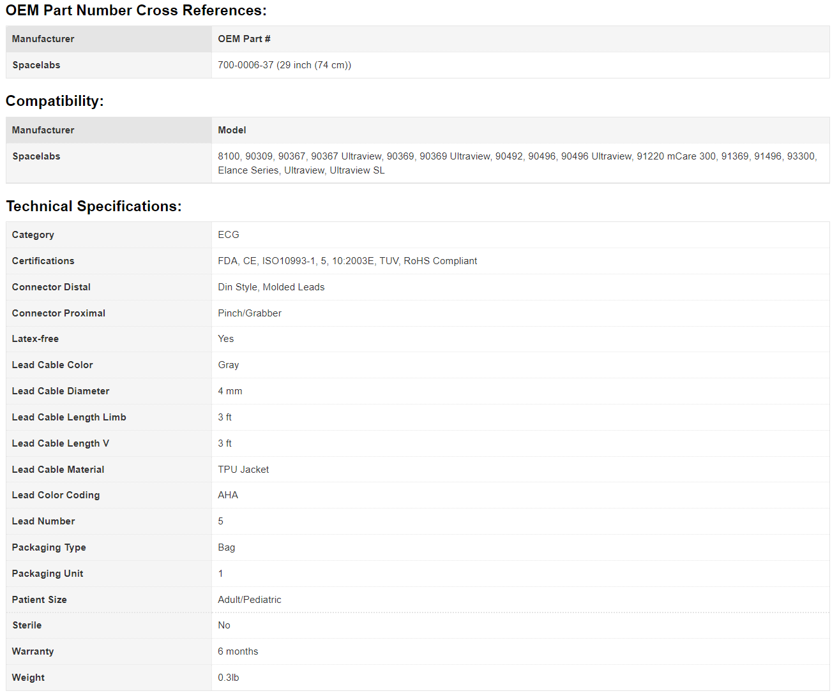Select the '4 mm' diameter value
Screen dimensions: 839x698
tap(230, 391)
